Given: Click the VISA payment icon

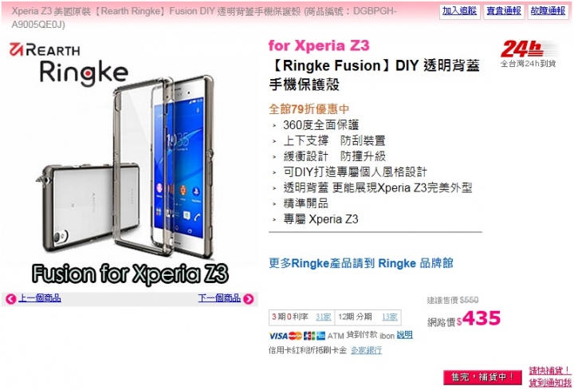Looking at the screenshot, I should [278, 336].
